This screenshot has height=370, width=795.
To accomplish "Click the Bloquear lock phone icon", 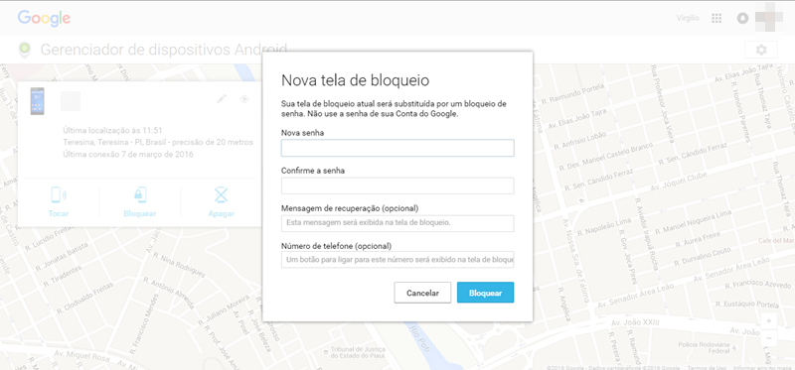I will click(x=140, y=194).
